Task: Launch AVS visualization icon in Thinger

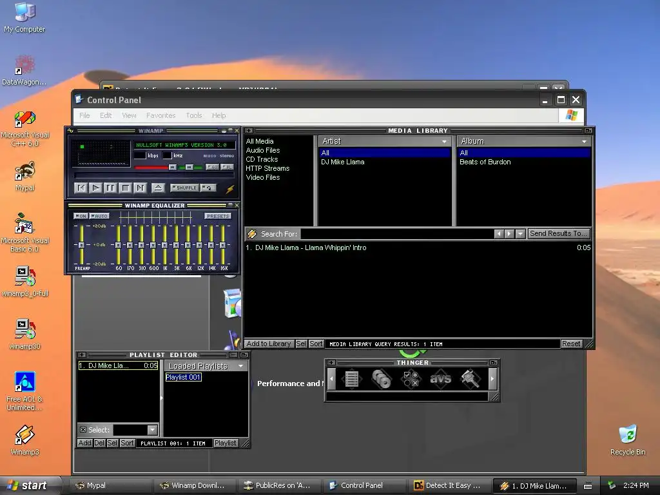Action: pyautogui.click(x=440, y=379)
